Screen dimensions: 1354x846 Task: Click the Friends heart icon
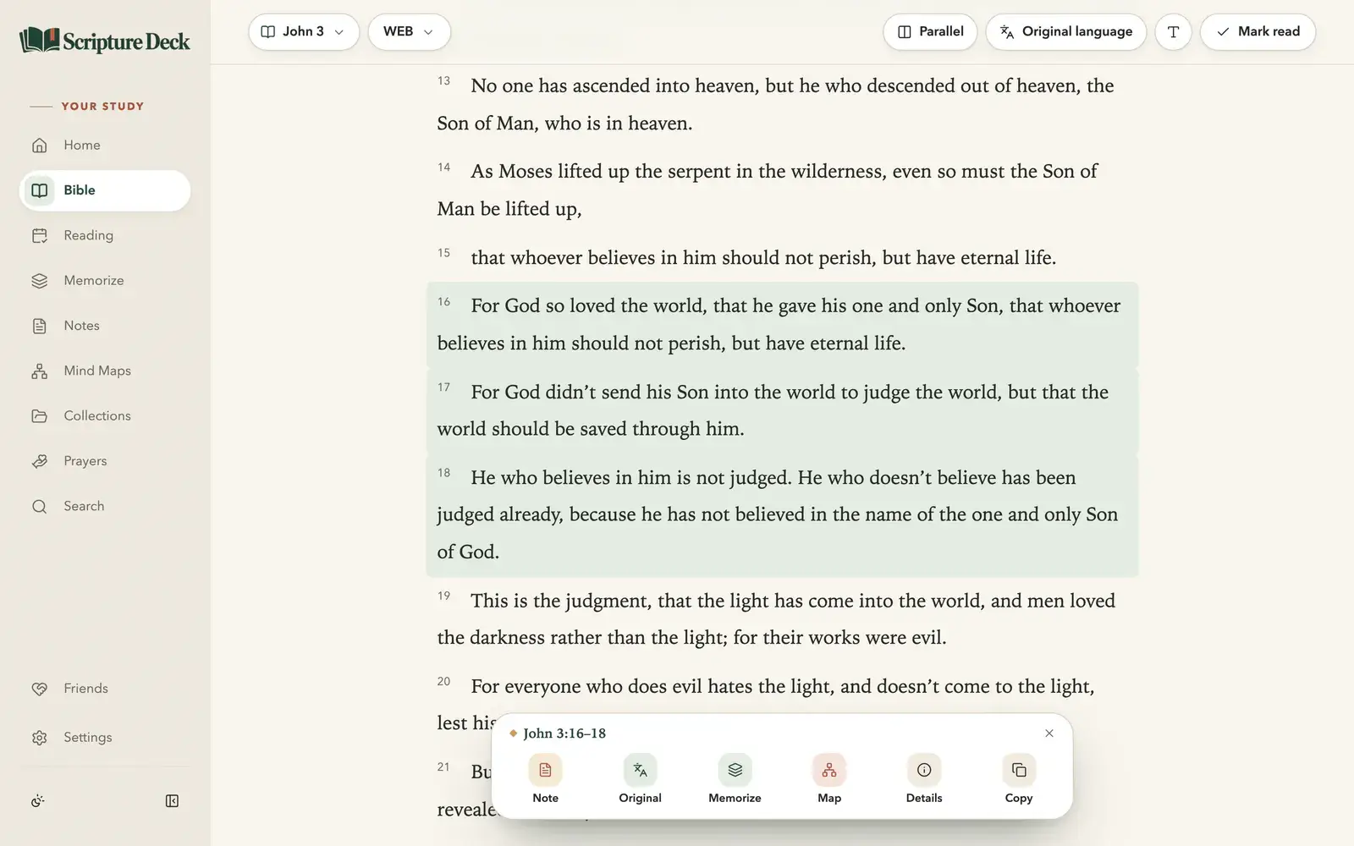pyautogui.click(x=40, y=689)
